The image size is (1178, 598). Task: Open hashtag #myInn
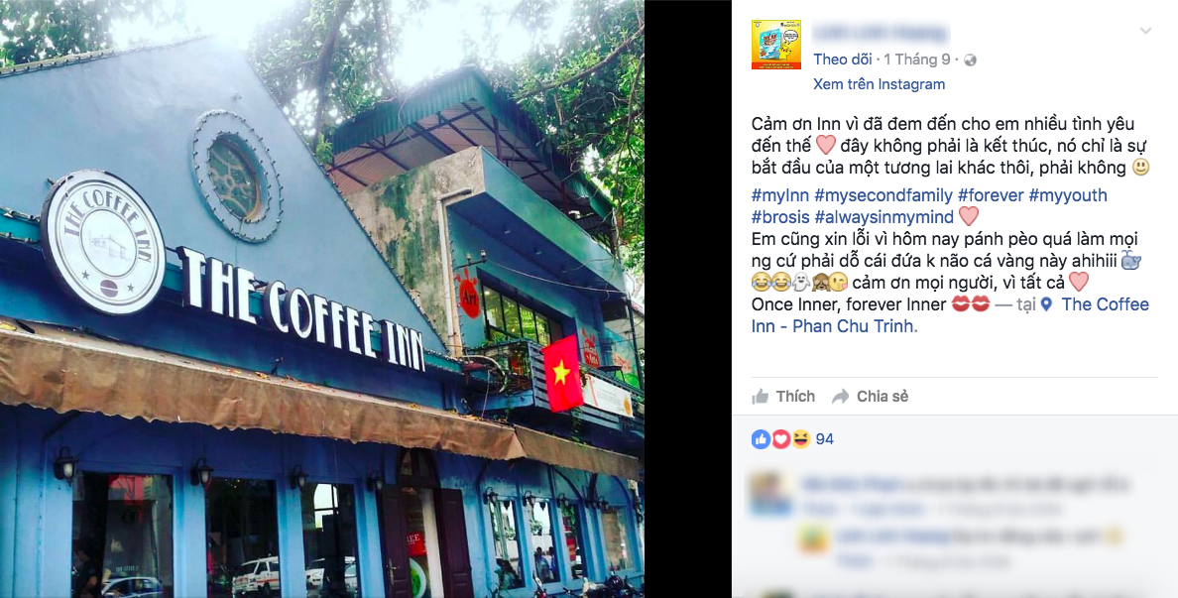tap(779, 196)
